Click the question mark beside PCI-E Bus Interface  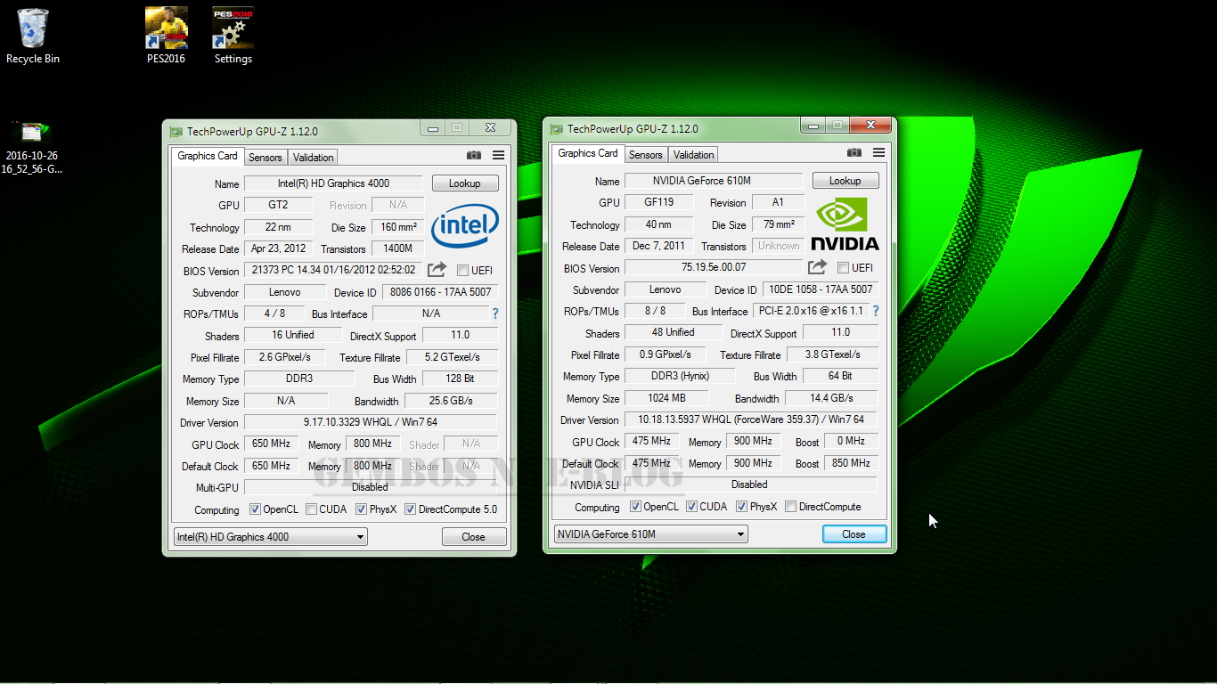[875, 311]
